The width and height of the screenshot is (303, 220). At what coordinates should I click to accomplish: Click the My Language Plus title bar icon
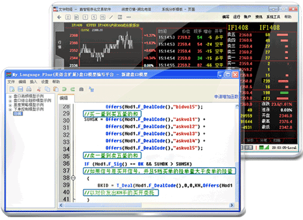(9, 75)
